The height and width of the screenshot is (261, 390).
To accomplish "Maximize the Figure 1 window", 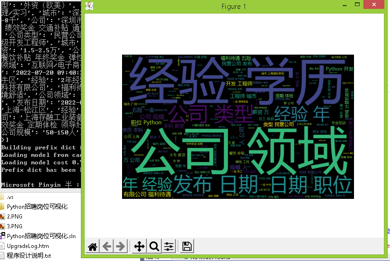I will click(357, 5).
